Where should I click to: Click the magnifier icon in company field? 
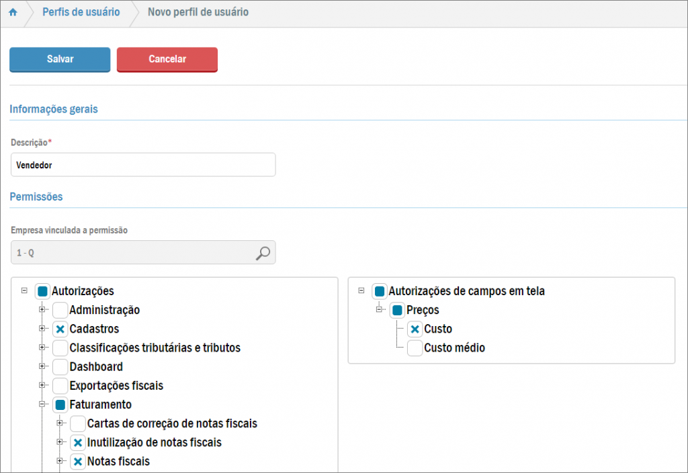tap(263, 253)
